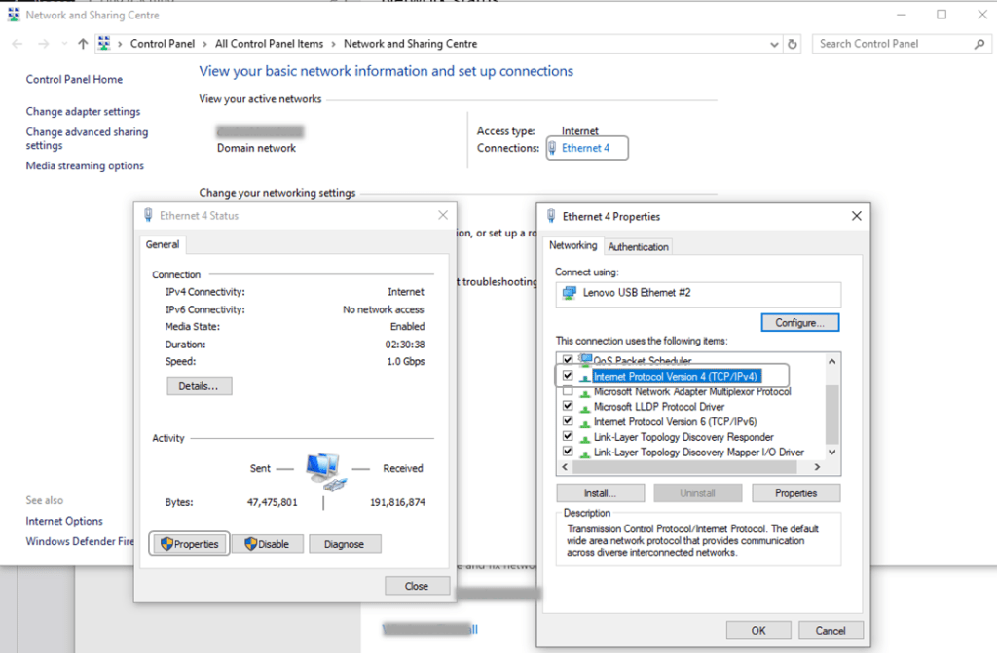Click the Configure... button
The height and width of the screenshot is (653, 997).
(799, 322)
